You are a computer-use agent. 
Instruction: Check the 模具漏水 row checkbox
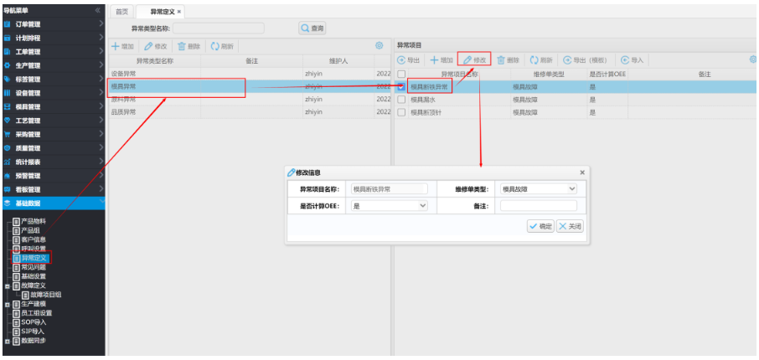[x=401, y=99]
